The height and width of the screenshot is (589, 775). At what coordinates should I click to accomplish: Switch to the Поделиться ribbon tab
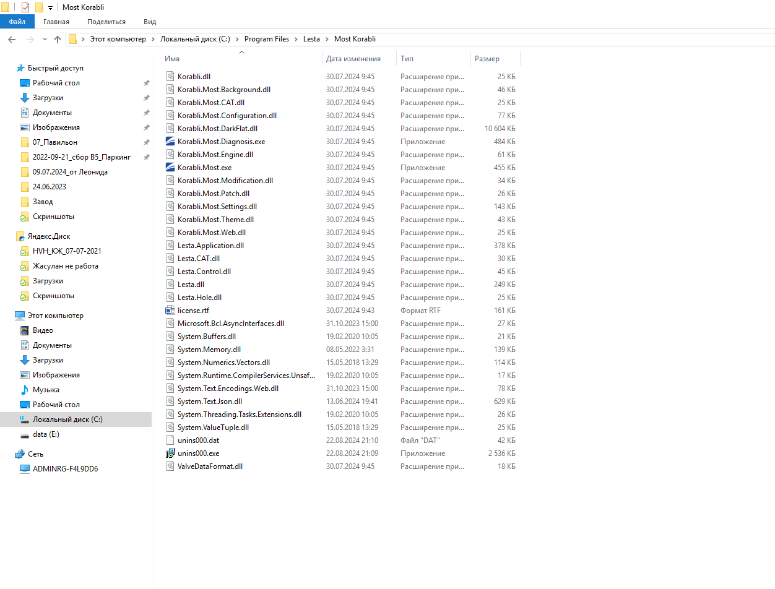[x=106, y=22]
